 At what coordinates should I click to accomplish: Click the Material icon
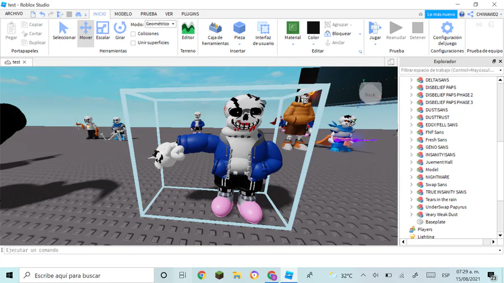(292, 28)
